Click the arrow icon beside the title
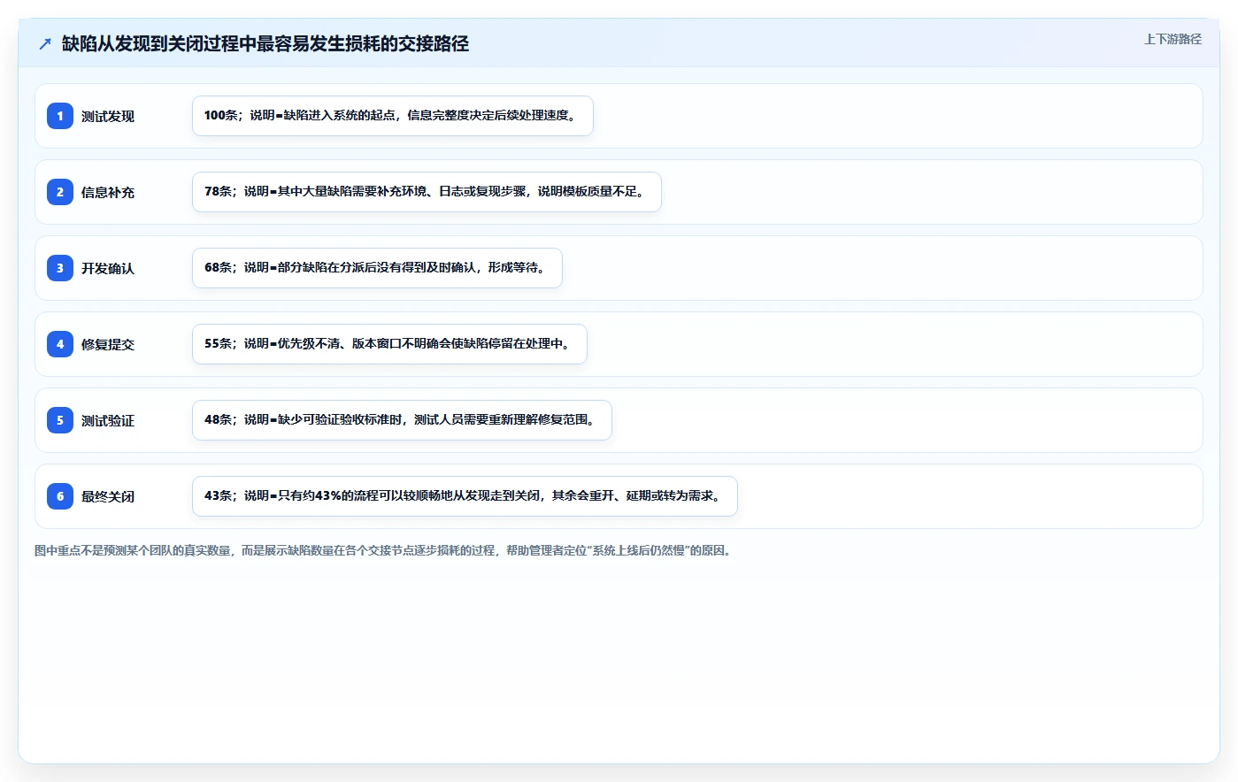The height and width of the screenshot is (782, 1238). (x=45, y=43)
